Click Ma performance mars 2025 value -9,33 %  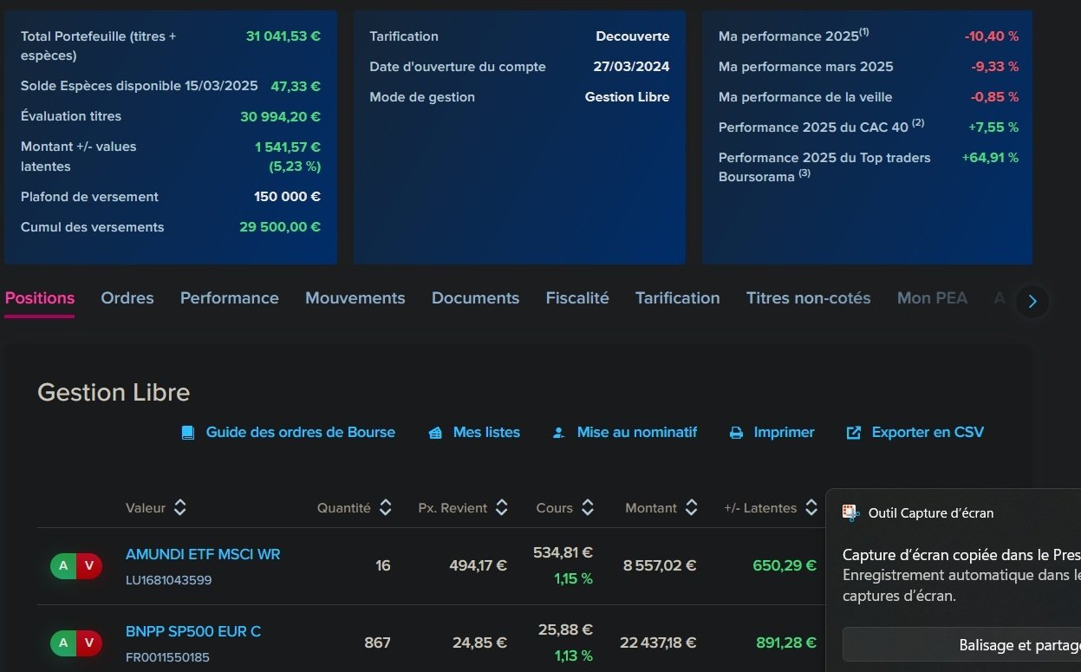[x=995, y=67]
